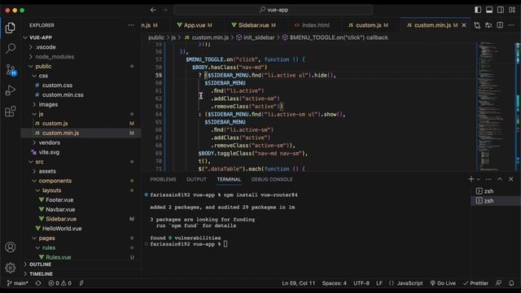Open editor more actions ellipsis

tap(511, 25)
